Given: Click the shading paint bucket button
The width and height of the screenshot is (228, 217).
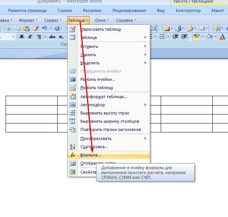Looking at the screenshot, I should [x=209, y=37].
